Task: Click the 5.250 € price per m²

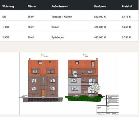Action: (126, 27)
